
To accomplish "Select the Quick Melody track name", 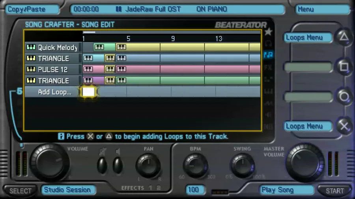I will tap(58, 47).
